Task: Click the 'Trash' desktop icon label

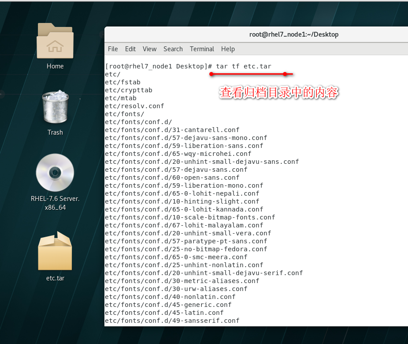Action: coord(55,132)
